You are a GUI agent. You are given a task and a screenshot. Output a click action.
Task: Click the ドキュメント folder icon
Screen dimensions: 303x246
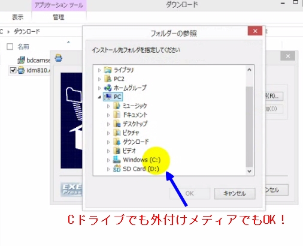pos(117,115)
